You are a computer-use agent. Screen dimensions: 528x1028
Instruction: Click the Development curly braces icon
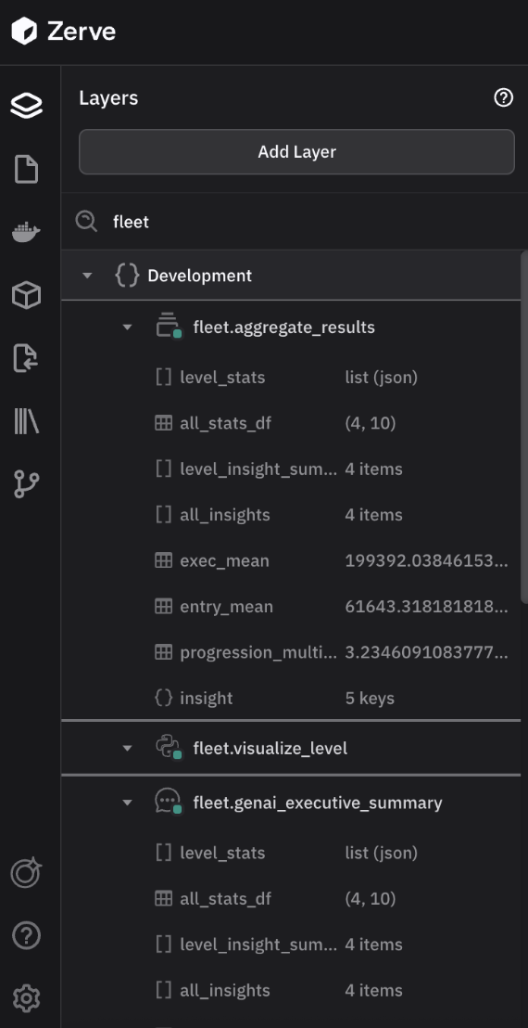pyautogui.click(x=127, y=276)
